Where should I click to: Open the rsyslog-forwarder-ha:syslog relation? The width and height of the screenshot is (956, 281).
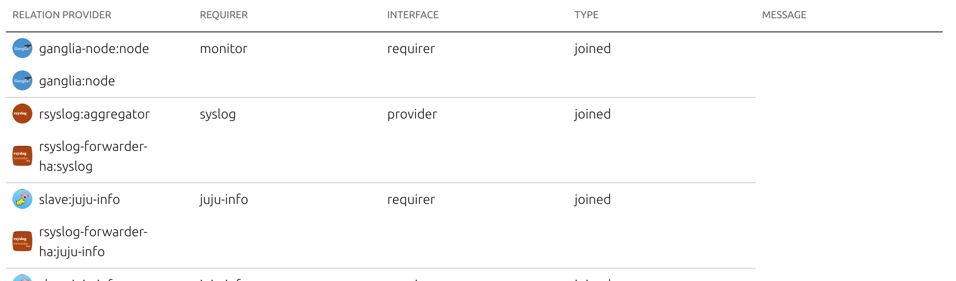coord(93,156)
